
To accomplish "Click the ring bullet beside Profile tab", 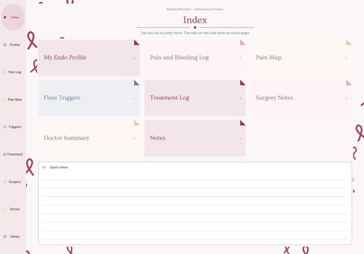I will pos(5,45).
